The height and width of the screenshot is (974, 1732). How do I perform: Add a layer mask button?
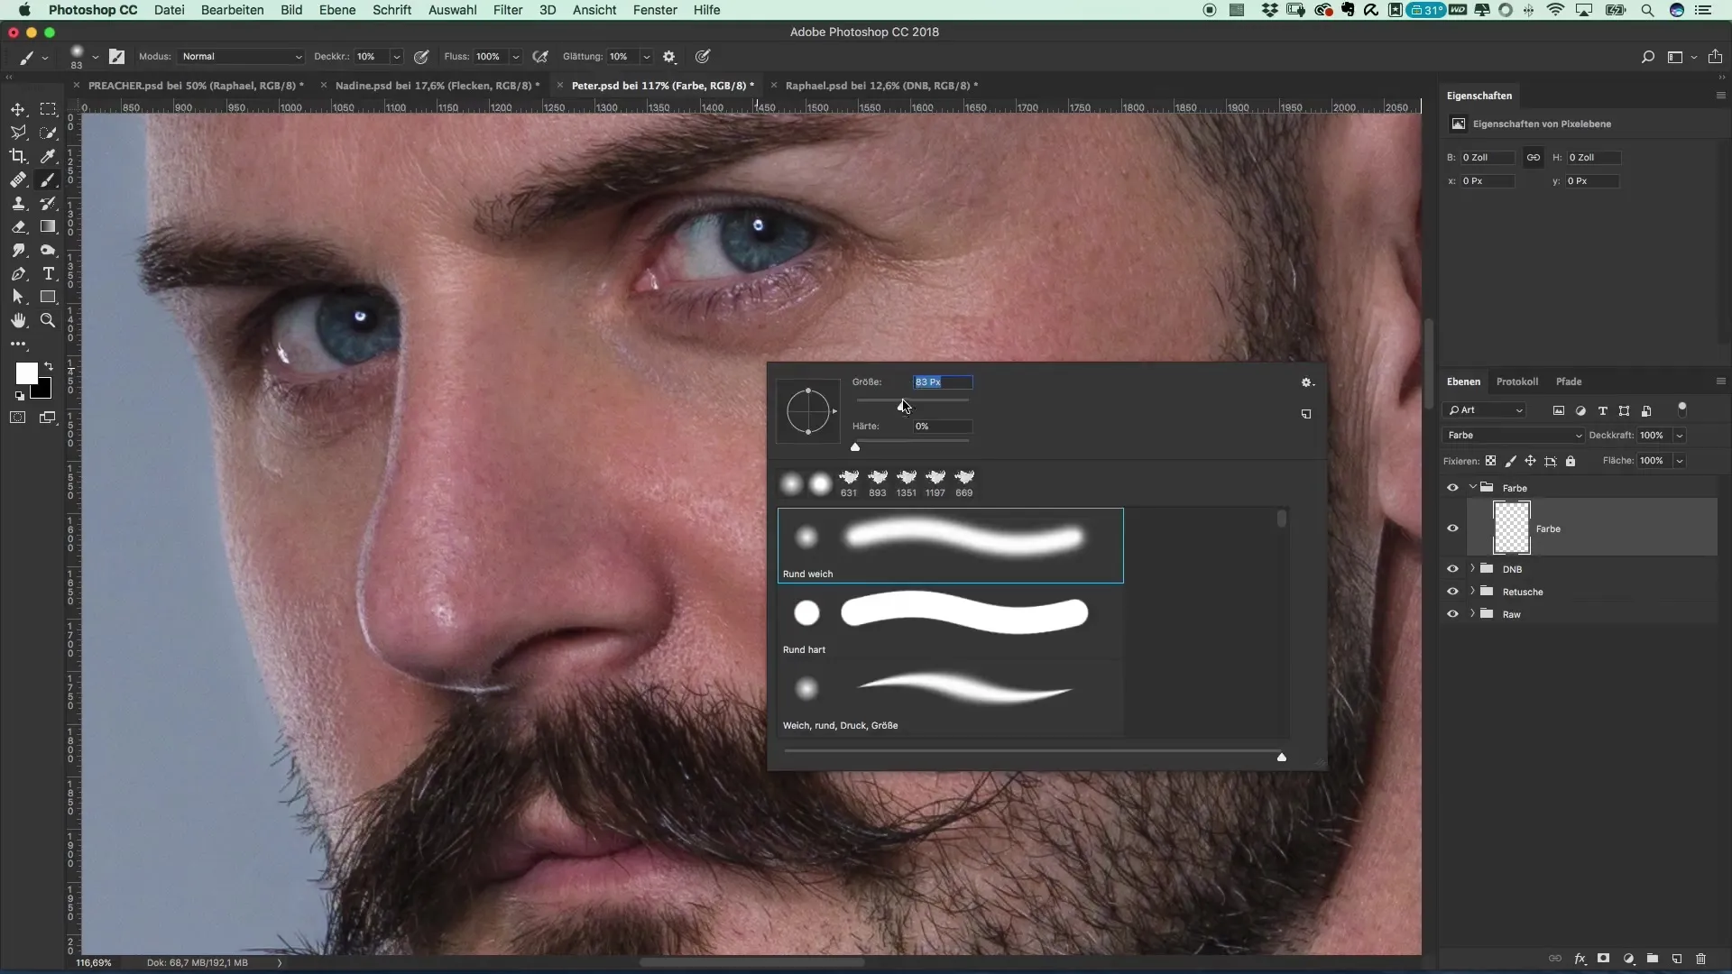click(1604, 959)
